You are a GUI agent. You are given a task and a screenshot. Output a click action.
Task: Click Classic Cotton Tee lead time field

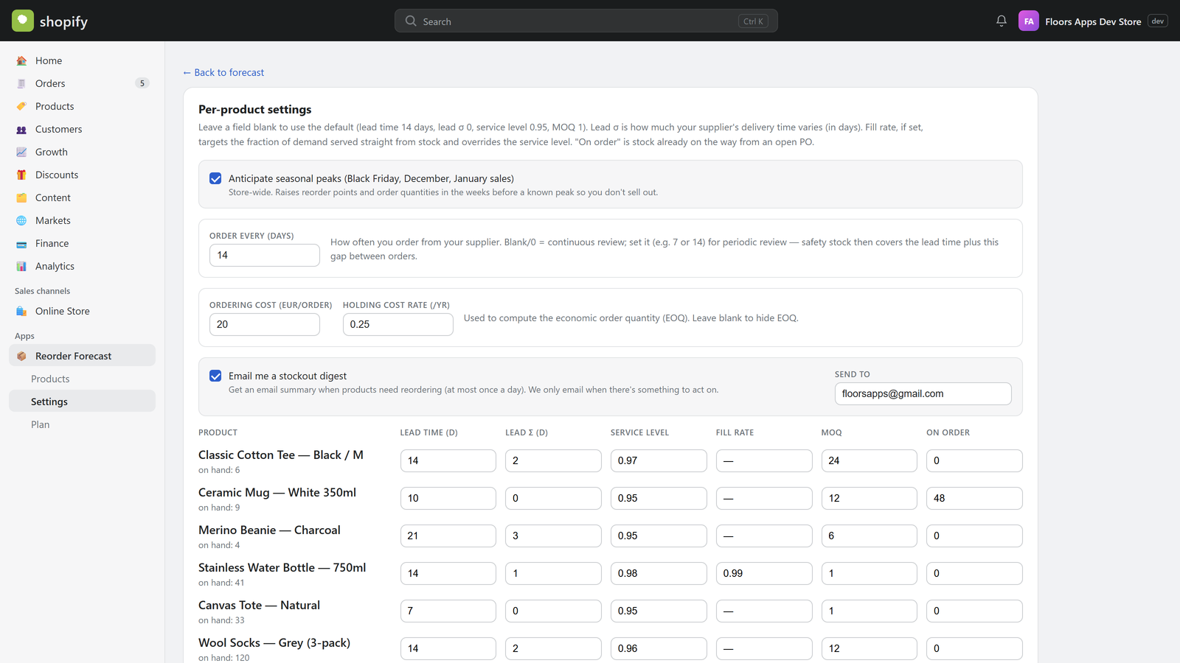coord(448,460)
